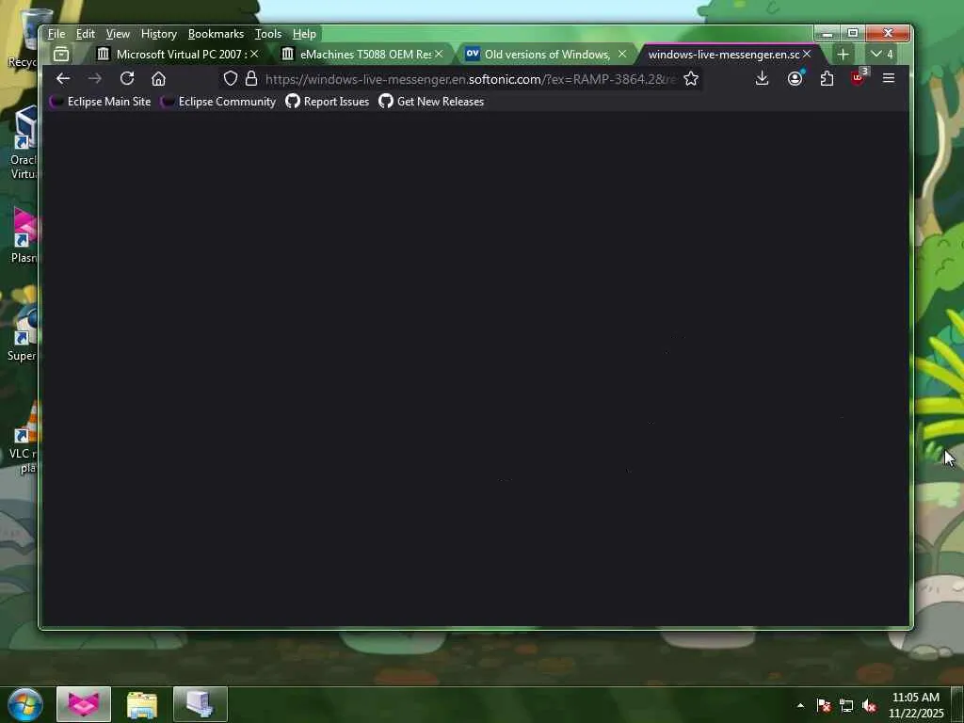Open the browser home page

click(158, 79)
